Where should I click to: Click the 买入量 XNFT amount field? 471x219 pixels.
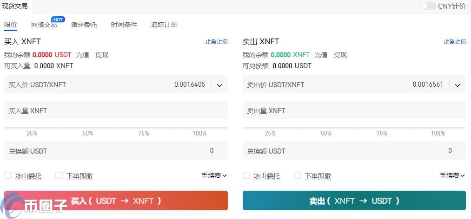point(116,110)
